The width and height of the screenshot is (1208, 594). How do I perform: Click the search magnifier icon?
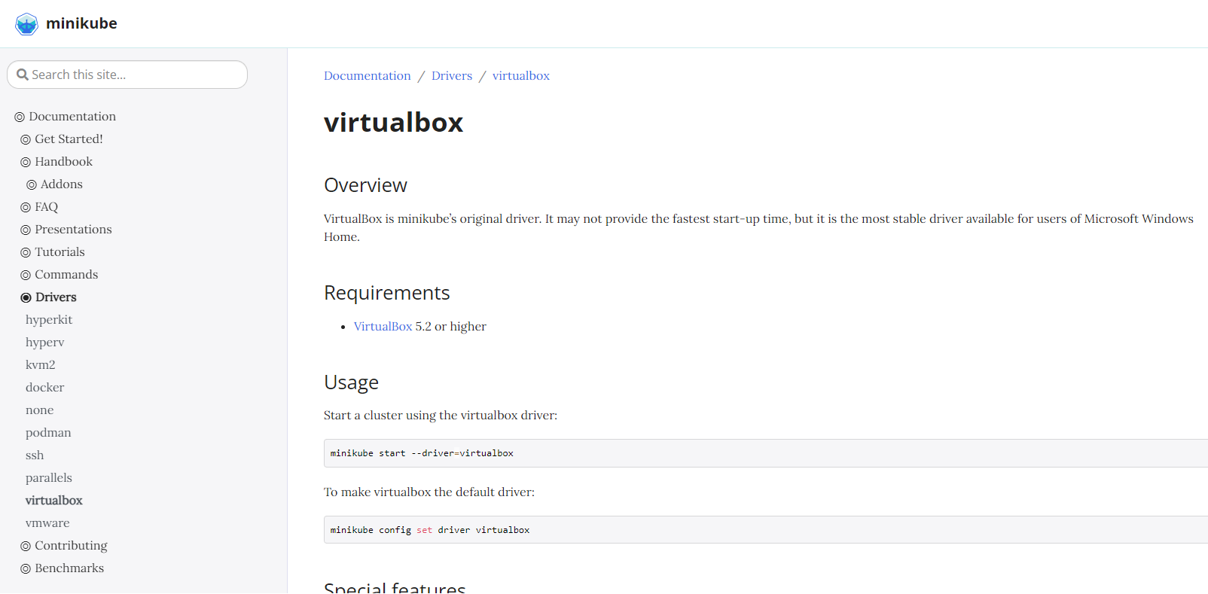pos(23,75)
